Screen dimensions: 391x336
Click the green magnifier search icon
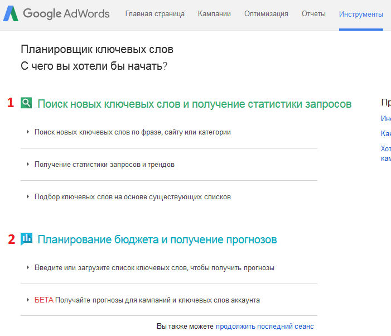tap(26, 103)
